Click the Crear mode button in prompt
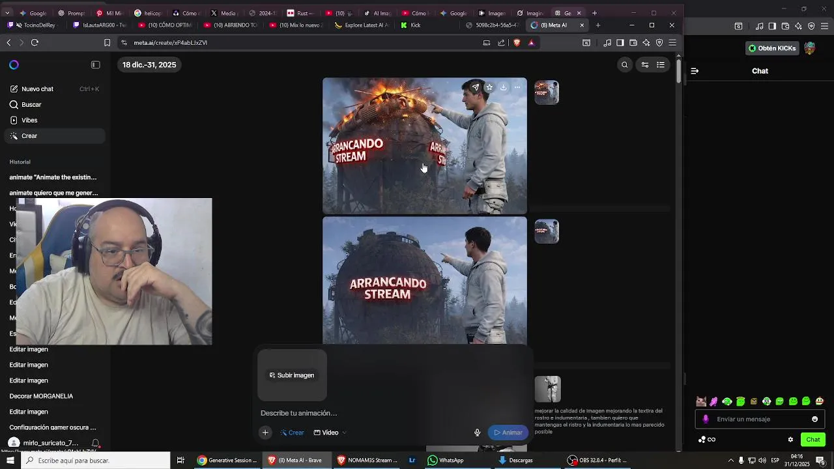 (292, 433)
